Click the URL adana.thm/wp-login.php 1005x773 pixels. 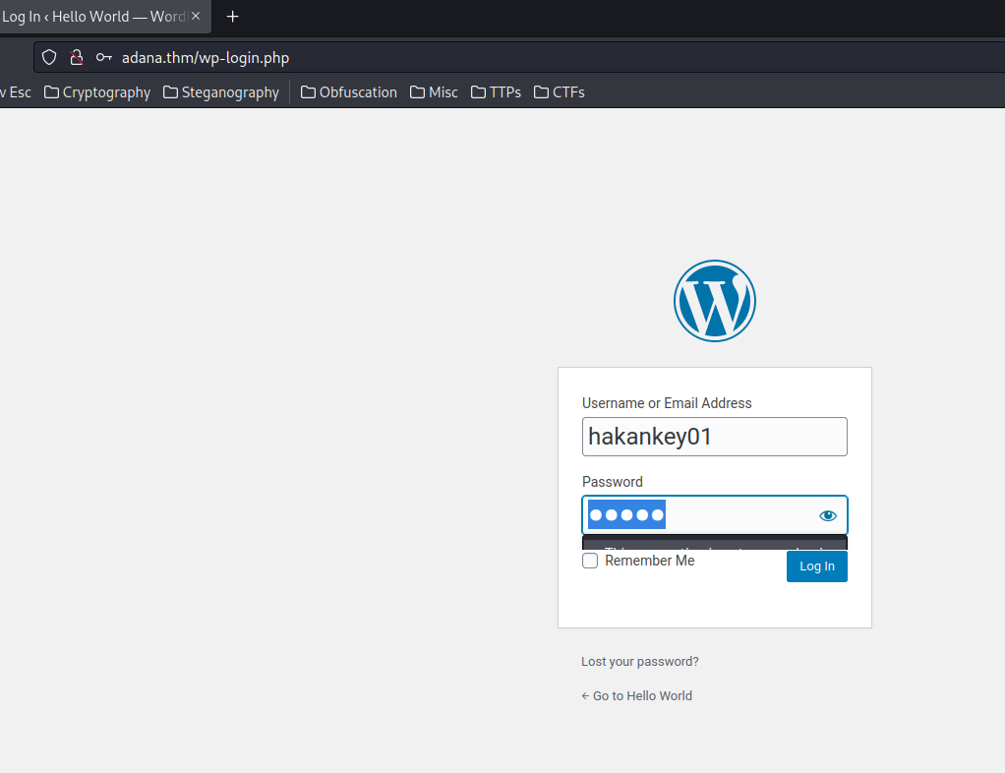[x=206, y=58]
